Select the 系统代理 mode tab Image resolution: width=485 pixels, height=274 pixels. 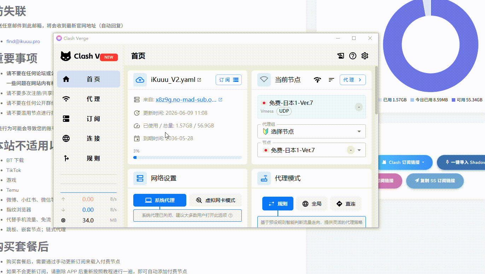point(160,200)
